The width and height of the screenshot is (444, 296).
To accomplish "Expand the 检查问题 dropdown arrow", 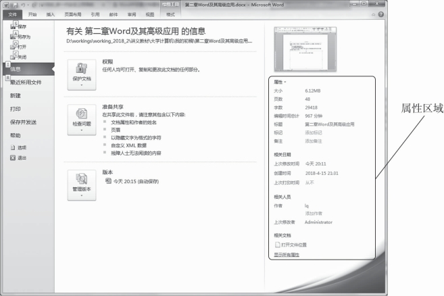I will (x=82, y=130).
